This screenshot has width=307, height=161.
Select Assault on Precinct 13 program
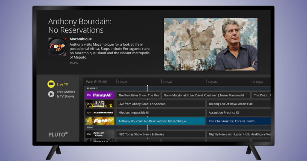click(x=238, y=113)
